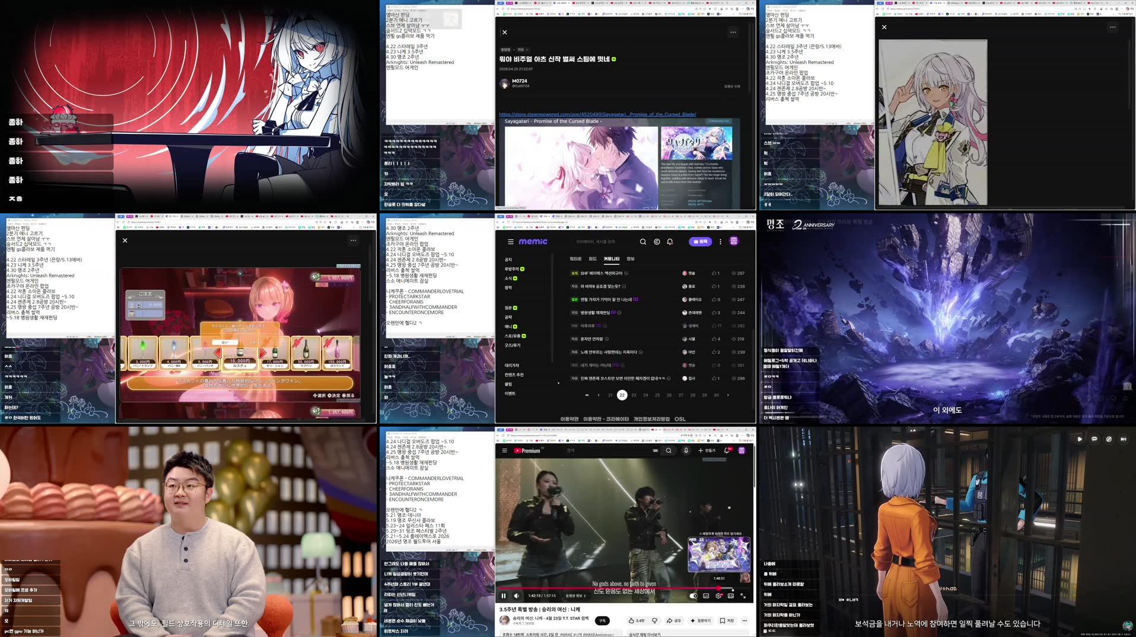Open the Sayagatari post ellipsis options
Viewport: 1136px width, 637px height.
[733, 33]
